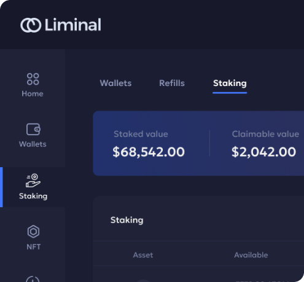This screenshot has width=304, height=282.
Task: Click the Available column header
Action: (251, 255)
